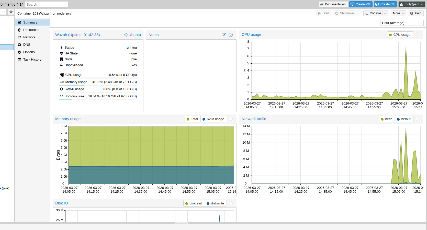Toggle the diskwrite legend series

click(x=215, y=203)
